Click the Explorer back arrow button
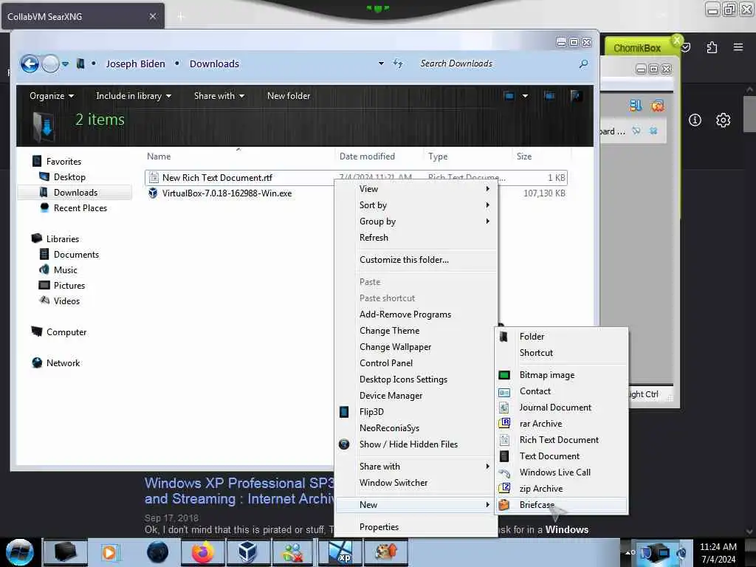Viewport: 756px width, 567px height. tap(30, 63)
